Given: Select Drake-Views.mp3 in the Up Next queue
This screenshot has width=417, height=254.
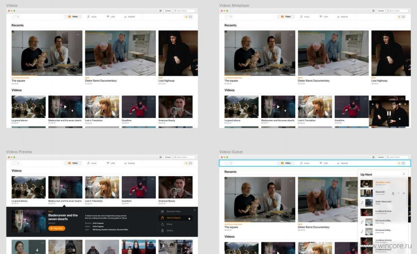Looking at the screenshot, I should 383,203.
